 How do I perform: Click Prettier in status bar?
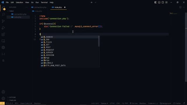click(x=177, y=103)
